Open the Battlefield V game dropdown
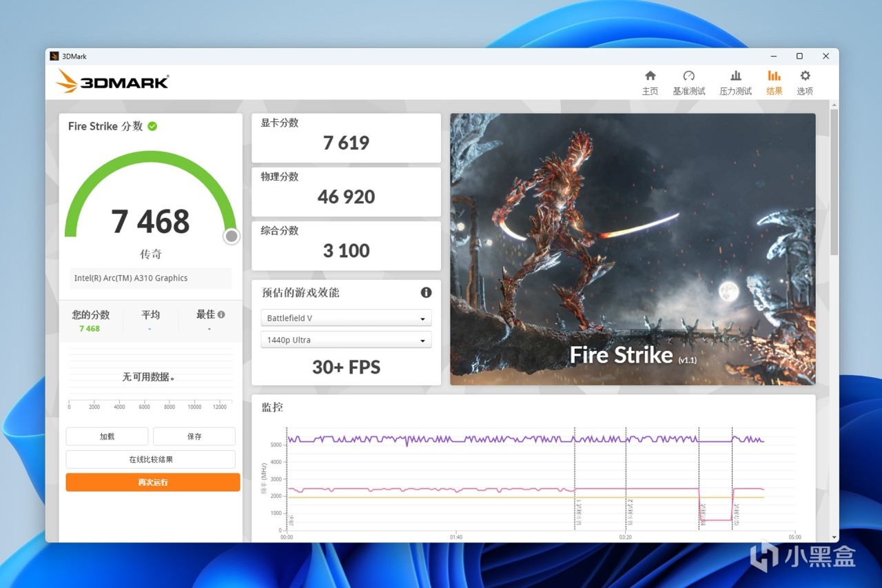This screenshot has width=882, height=588. point(346,318)
